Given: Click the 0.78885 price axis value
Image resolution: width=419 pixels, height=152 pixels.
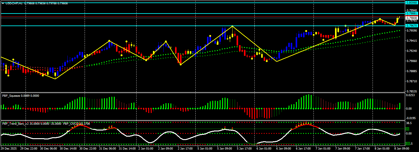Looking at the screenshot, I should (x=412, y=71).
